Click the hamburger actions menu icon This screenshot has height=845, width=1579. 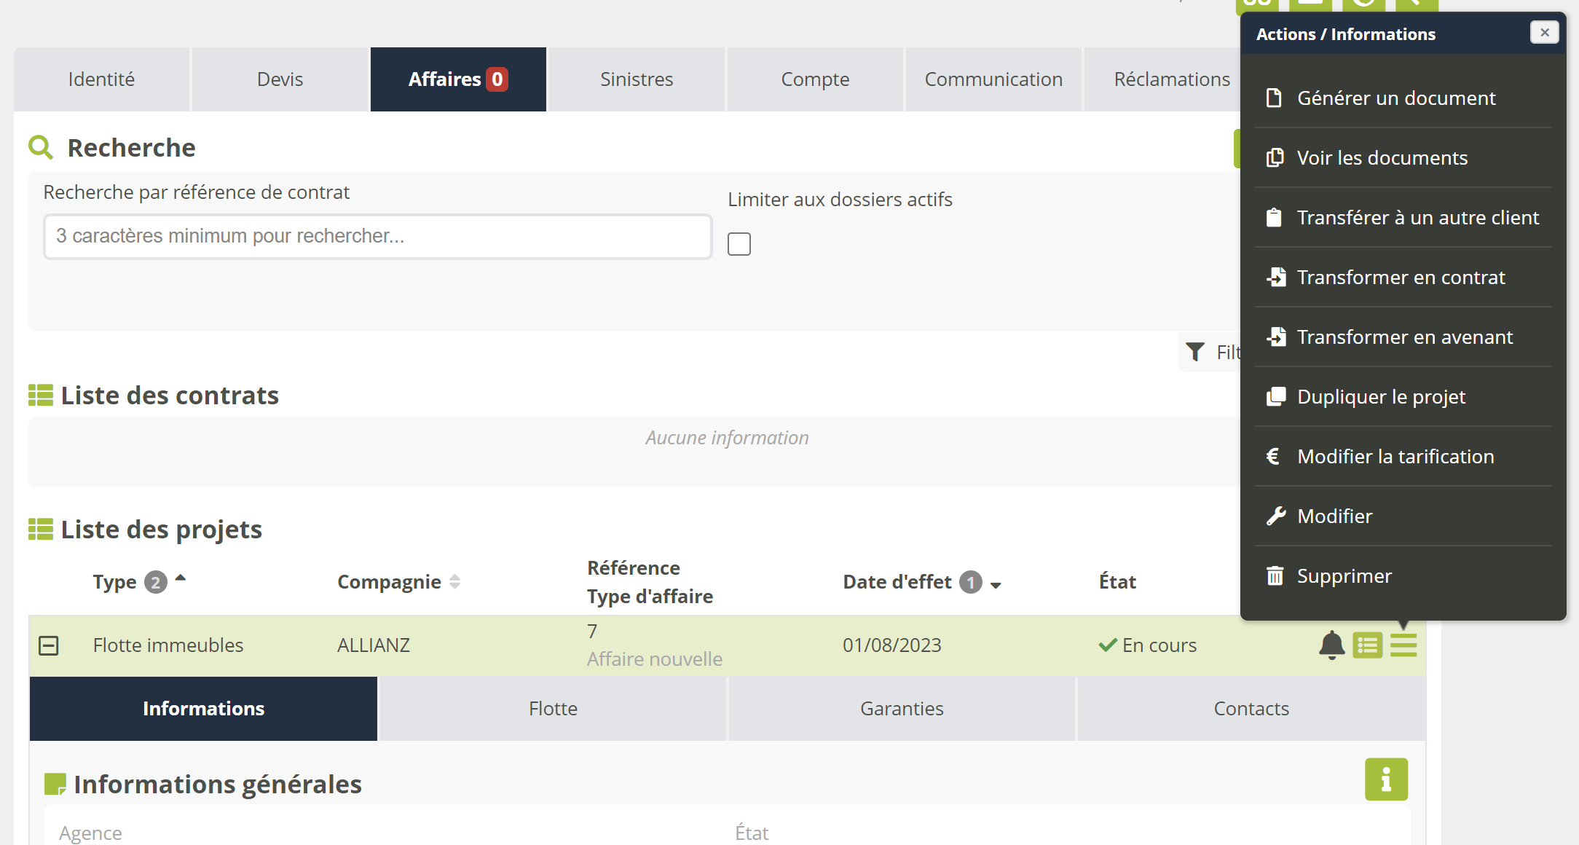tap(1403, 645)
